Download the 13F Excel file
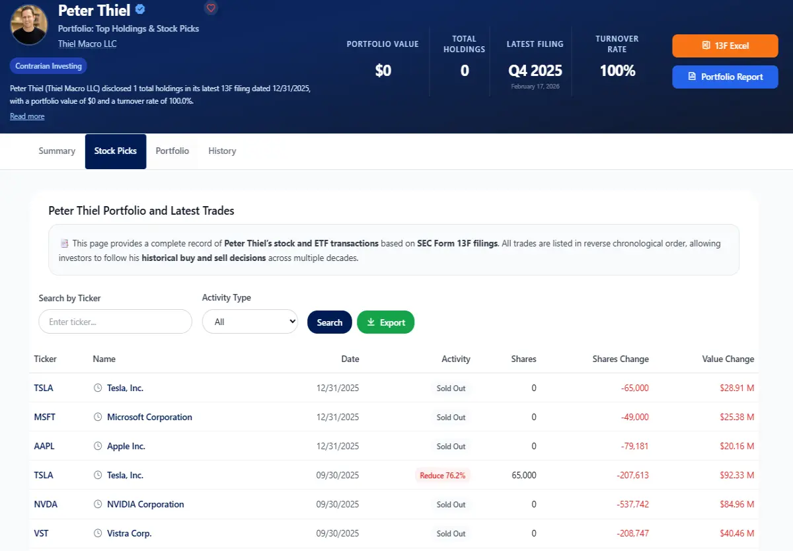The height and width of the screenshot is (551, 793). [x=725, y=46]
